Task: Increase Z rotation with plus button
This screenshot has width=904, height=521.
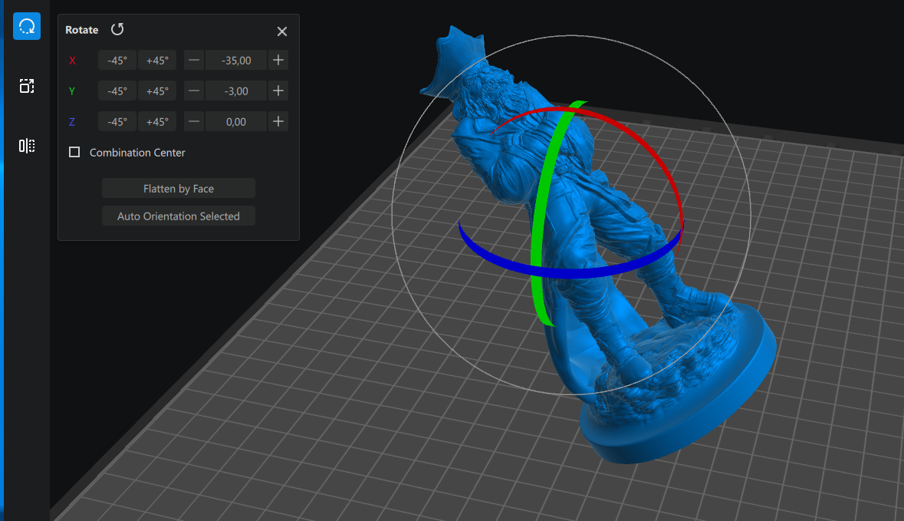Action: point(278,121)
